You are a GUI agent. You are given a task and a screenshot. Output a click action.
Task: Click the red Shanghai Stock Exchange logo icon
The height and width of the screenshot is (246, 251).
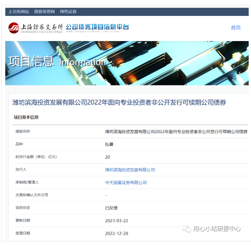14,28
